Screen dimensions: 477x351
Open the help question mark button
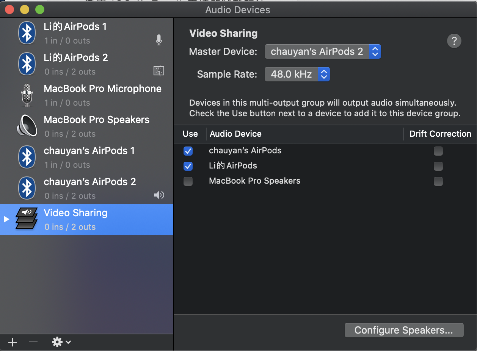454,41
